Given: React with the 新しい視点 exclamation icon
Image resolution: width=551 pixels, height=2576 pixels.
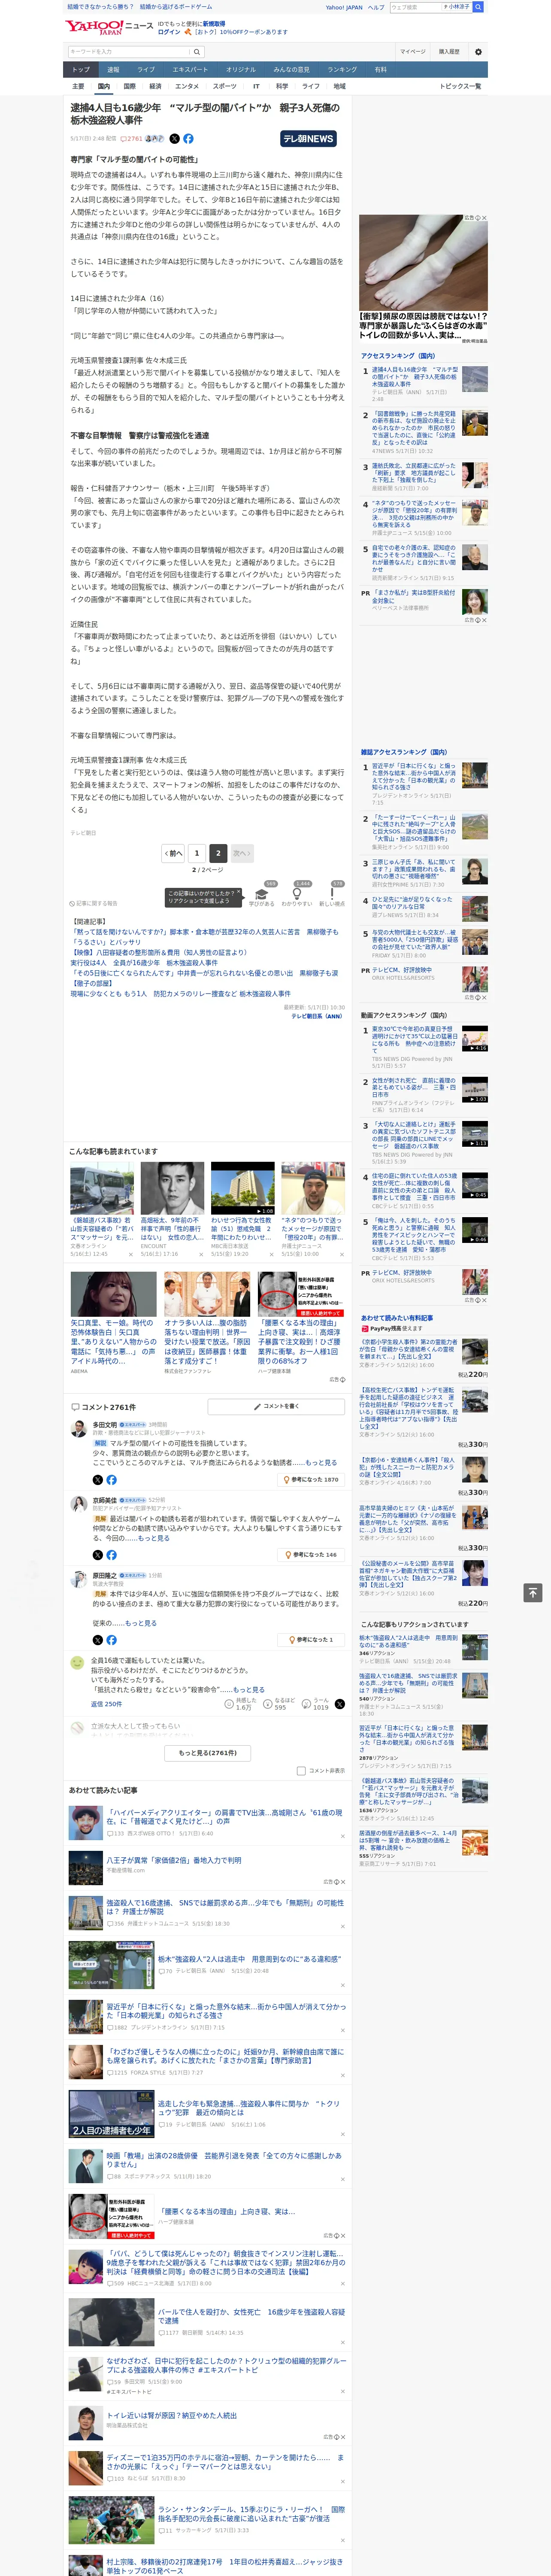Looking at the screenshot, I should click(332, 893).
